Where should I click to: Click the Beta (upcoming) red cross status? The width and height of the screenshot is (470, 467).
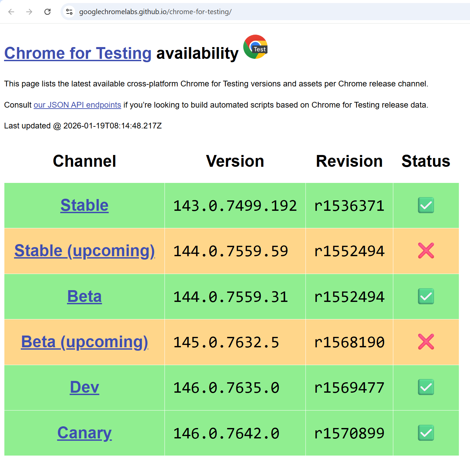426,342
